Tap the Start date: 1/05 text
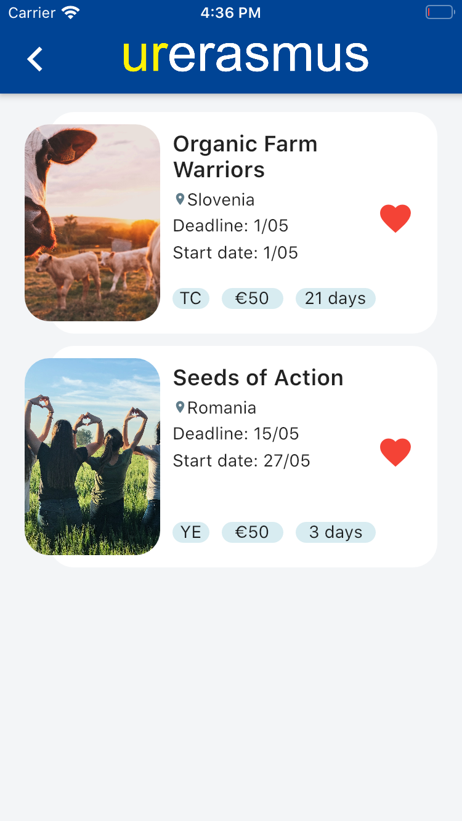Viewport: 462px width, 821px height. pos(235,253)
